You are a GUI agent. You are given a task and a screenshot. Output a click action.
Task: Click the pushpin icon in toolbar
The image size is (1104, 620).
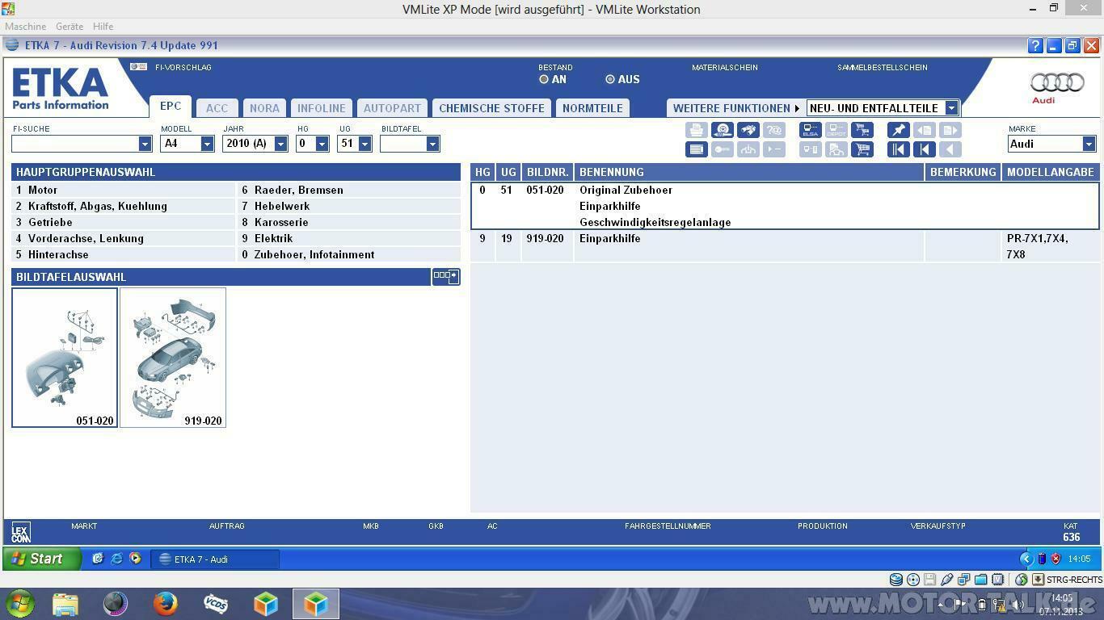click(x=898, y=130)
